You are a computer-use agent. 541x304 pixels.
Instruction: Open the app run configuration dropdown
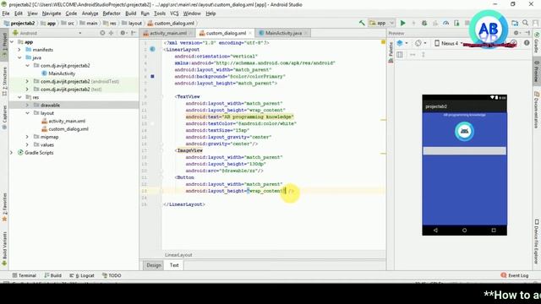pyautogui.click(x=381, y=23)
